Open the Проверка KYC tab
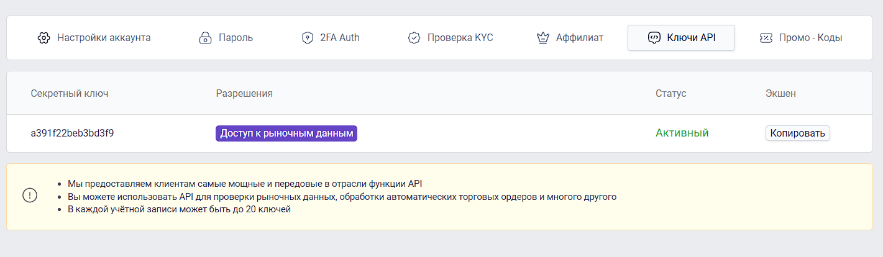883x257 pixels. pos(460,38)
